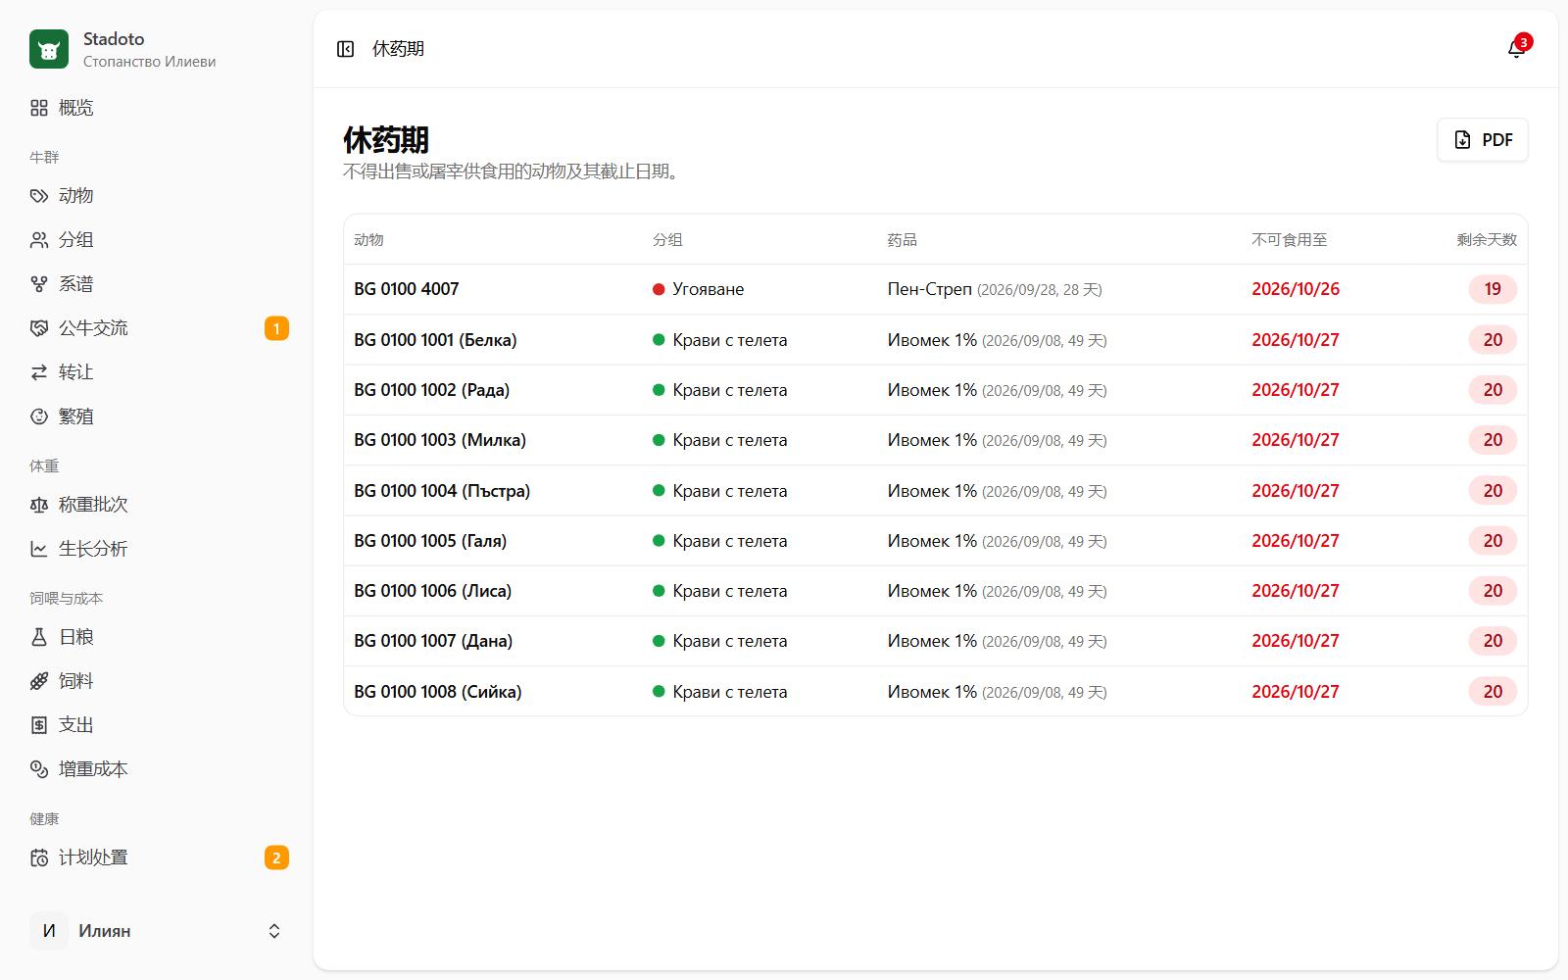Open the 动物 menu item
The width and height of the screenshot is (1568, 980).
(x=159, y=196)
